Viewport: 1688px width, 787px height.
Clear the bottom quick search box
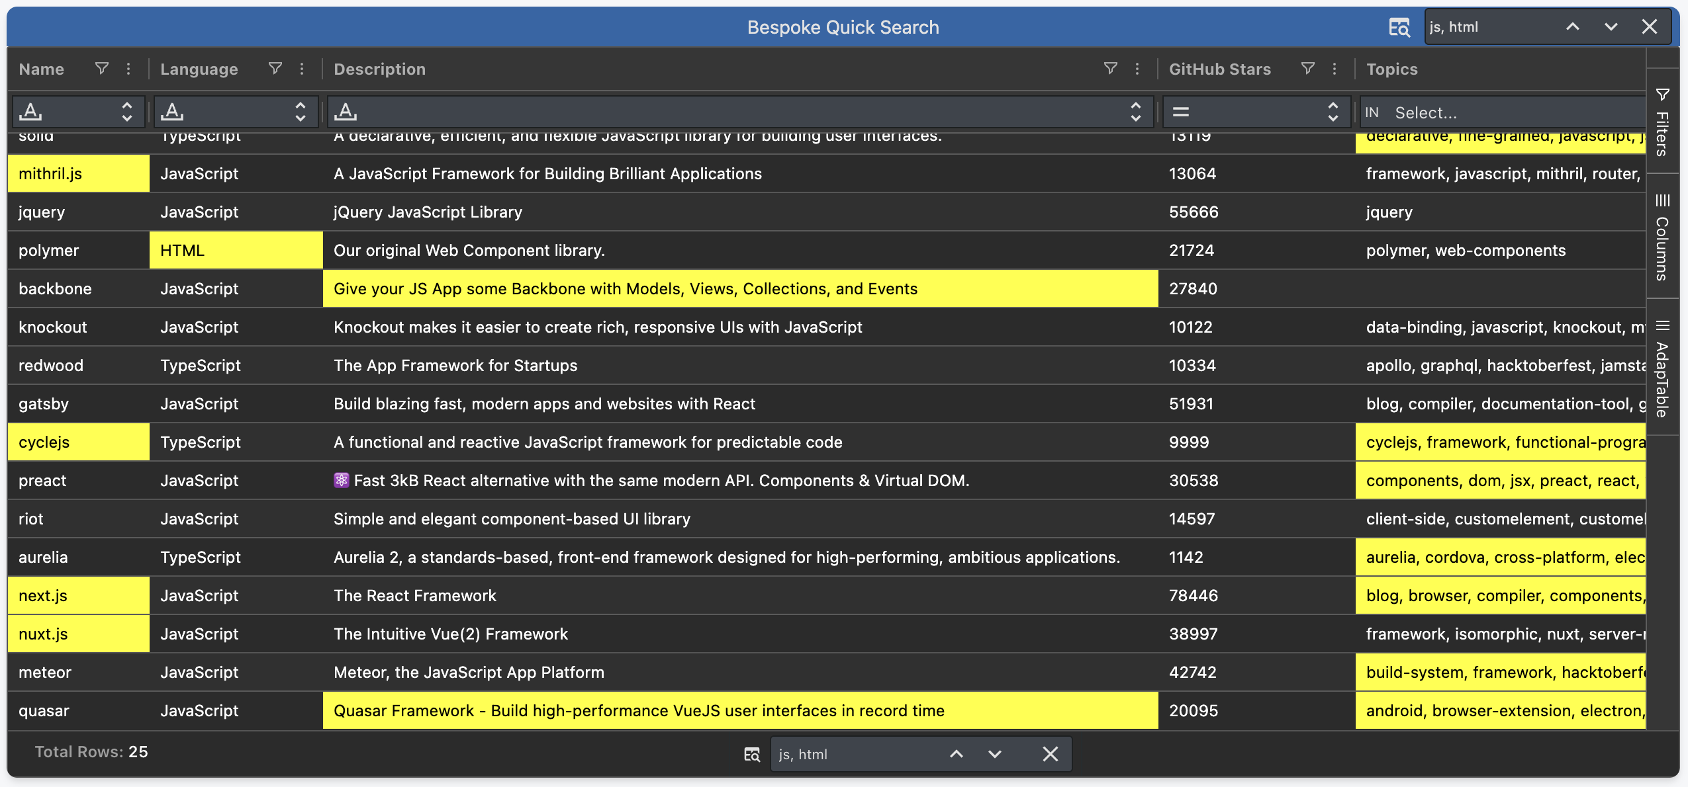click(1051, 754)
